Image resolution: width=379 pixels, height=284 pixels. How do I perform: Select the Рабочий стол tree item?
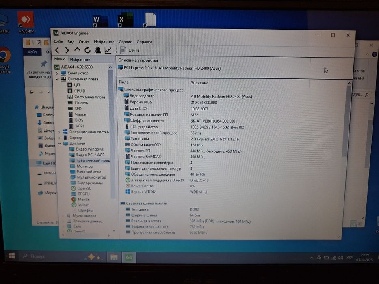(86, 172)
